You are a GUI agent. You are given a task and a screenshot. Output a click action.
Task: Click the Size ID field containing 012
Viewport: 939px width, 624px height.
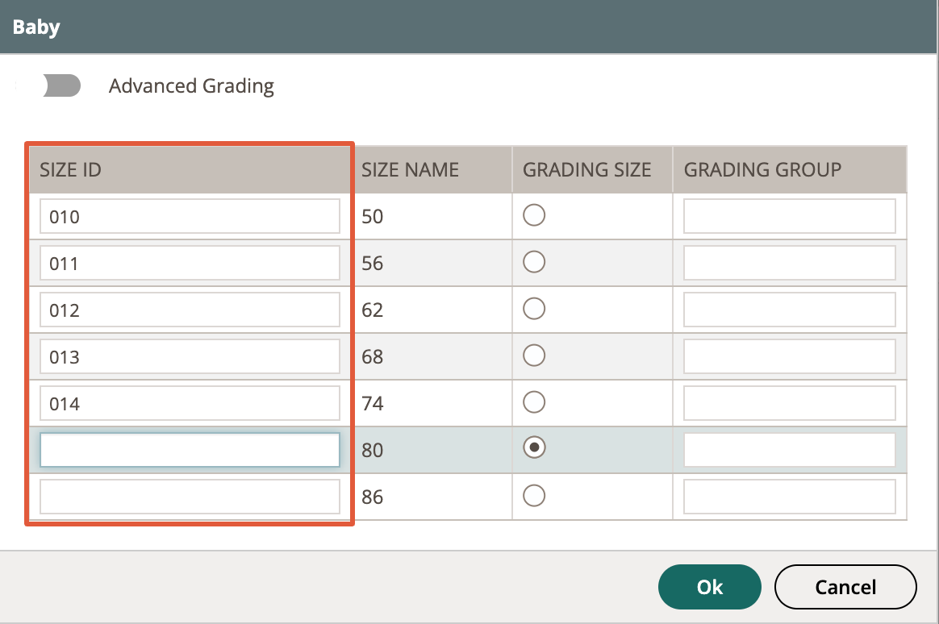click(x=190, y=310)
